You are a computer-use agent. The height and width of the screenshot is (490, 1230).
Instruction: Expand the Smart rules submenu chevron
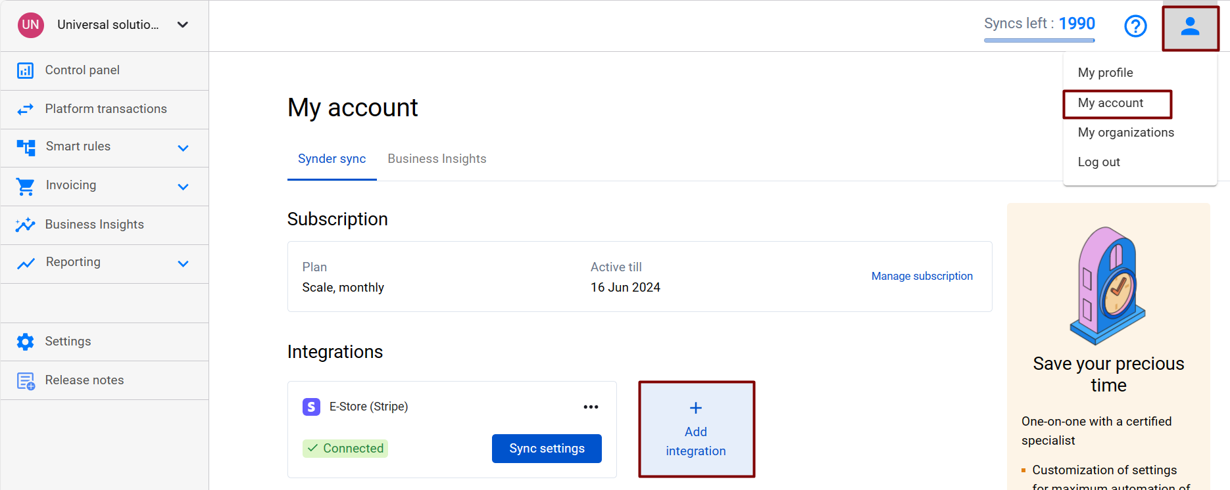(x=183, y=148)
